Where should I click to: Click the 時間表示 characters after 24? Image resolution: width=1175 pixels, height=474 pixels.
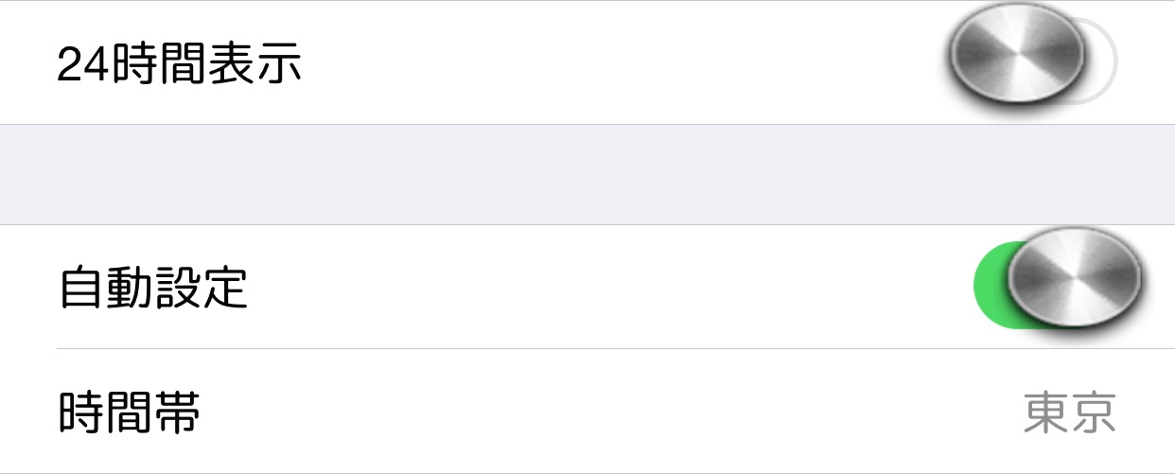206,62
